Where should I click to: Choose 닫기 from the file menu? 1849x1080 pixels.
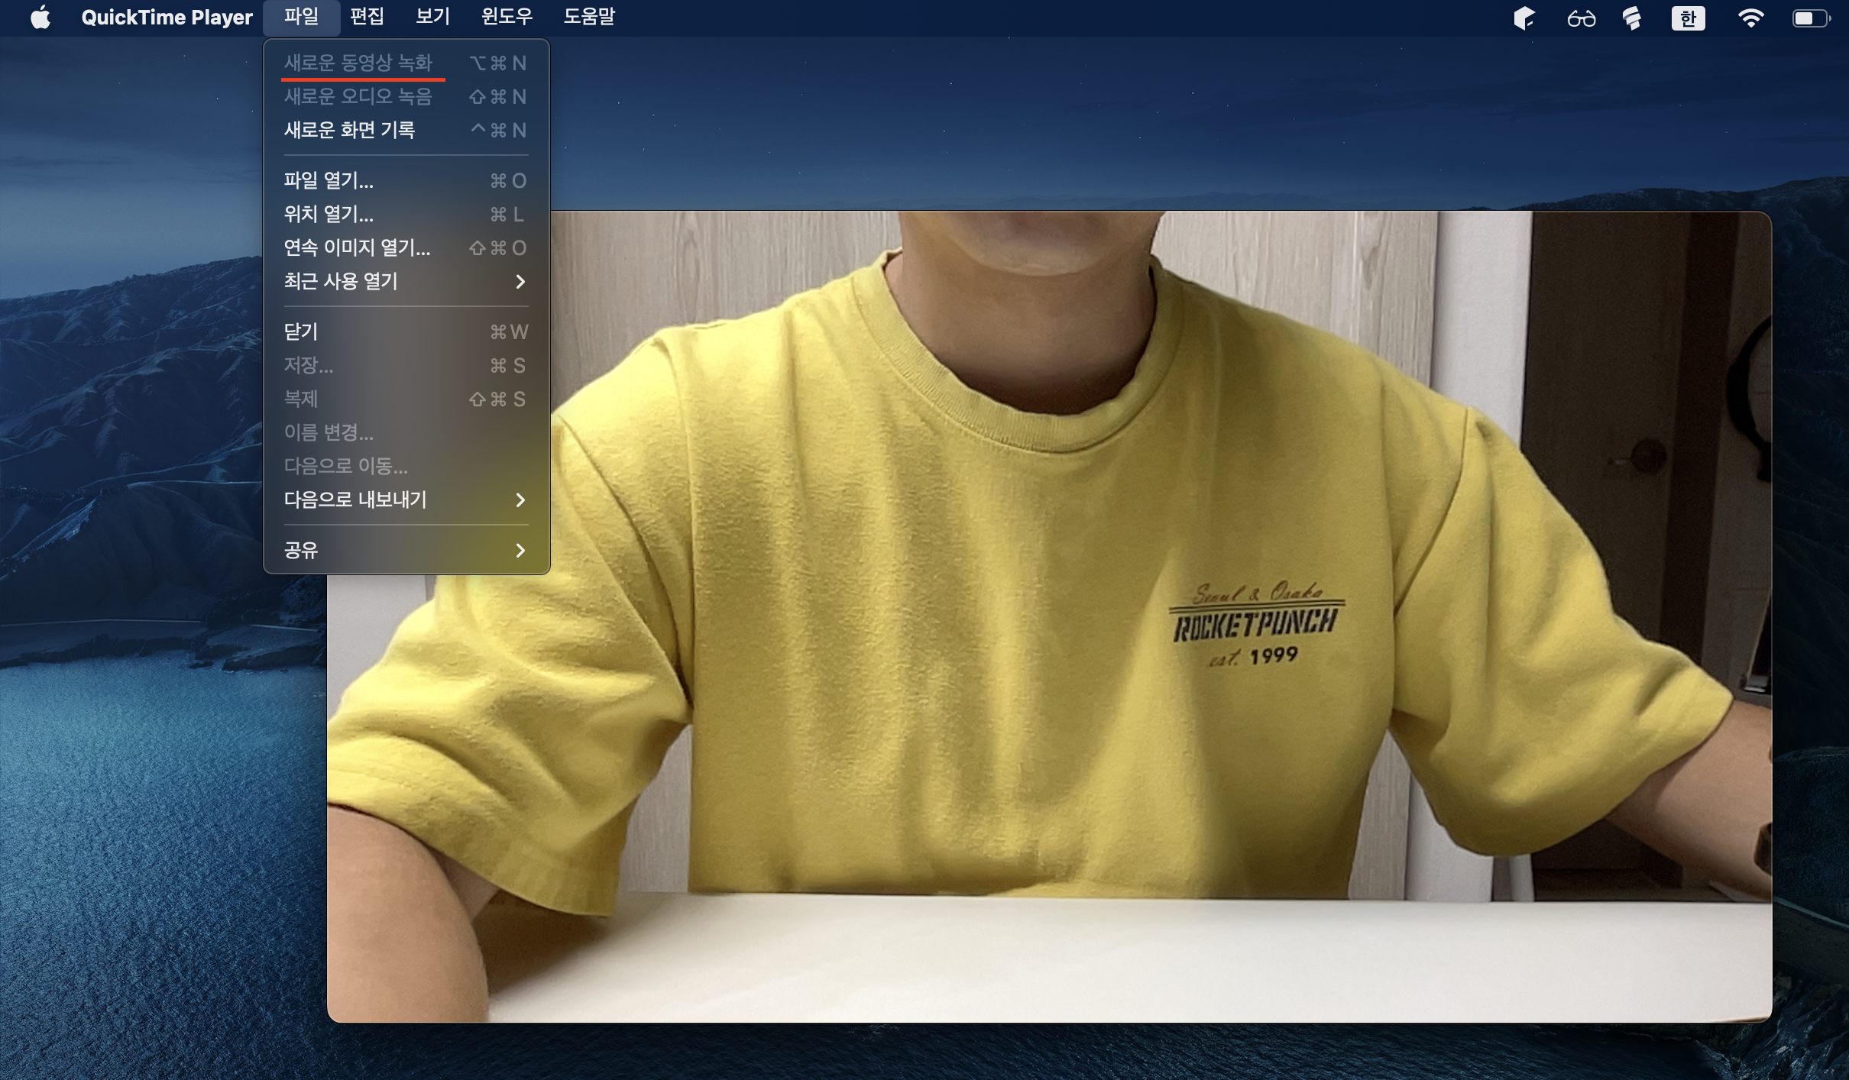tap(301, 331)
